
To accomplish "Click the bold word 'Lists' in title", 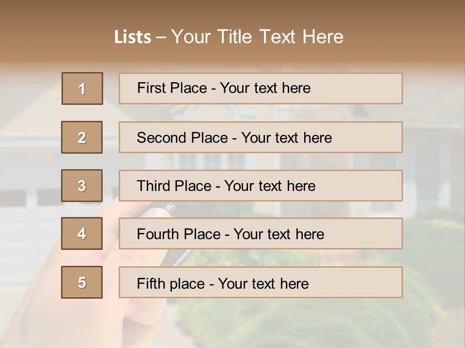I will coord(132,37).
